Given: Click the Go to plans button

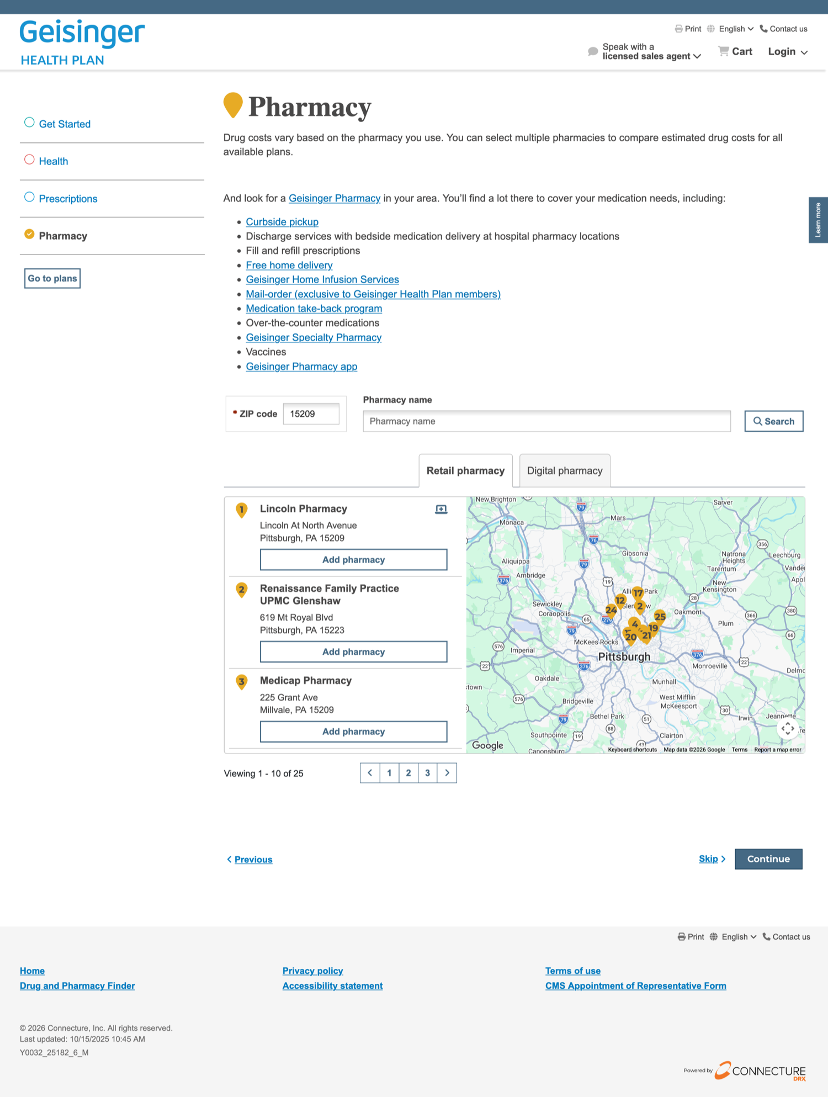Looking at the screenshot, I should (52, 278).
